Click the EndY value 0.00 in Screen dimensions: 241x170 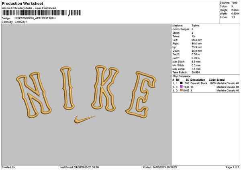point(196,58)
